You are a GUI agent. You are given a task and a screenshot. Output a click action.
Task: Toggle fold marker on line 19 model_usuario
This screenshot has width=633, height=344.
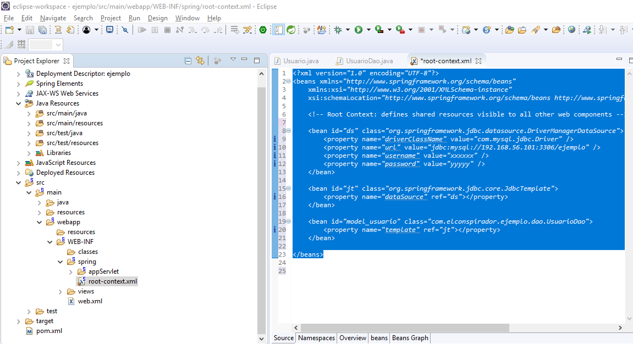coord(288,221)
